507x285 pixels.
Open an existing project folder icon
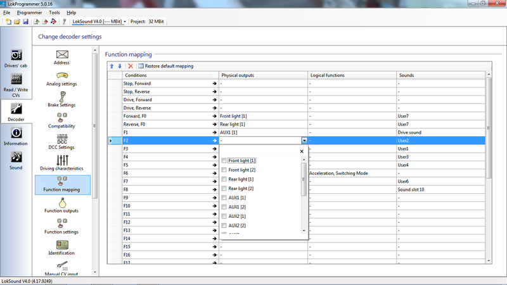tap(17, 22)
